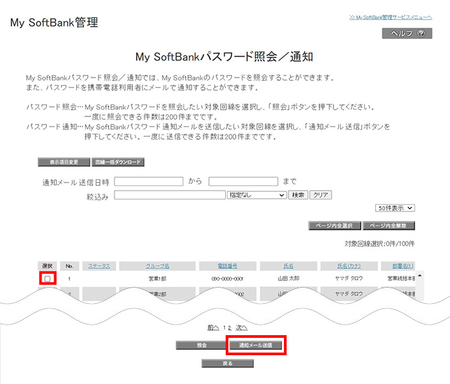
Task: Sort by the 氏名 column header
Action: click(289, 266)
